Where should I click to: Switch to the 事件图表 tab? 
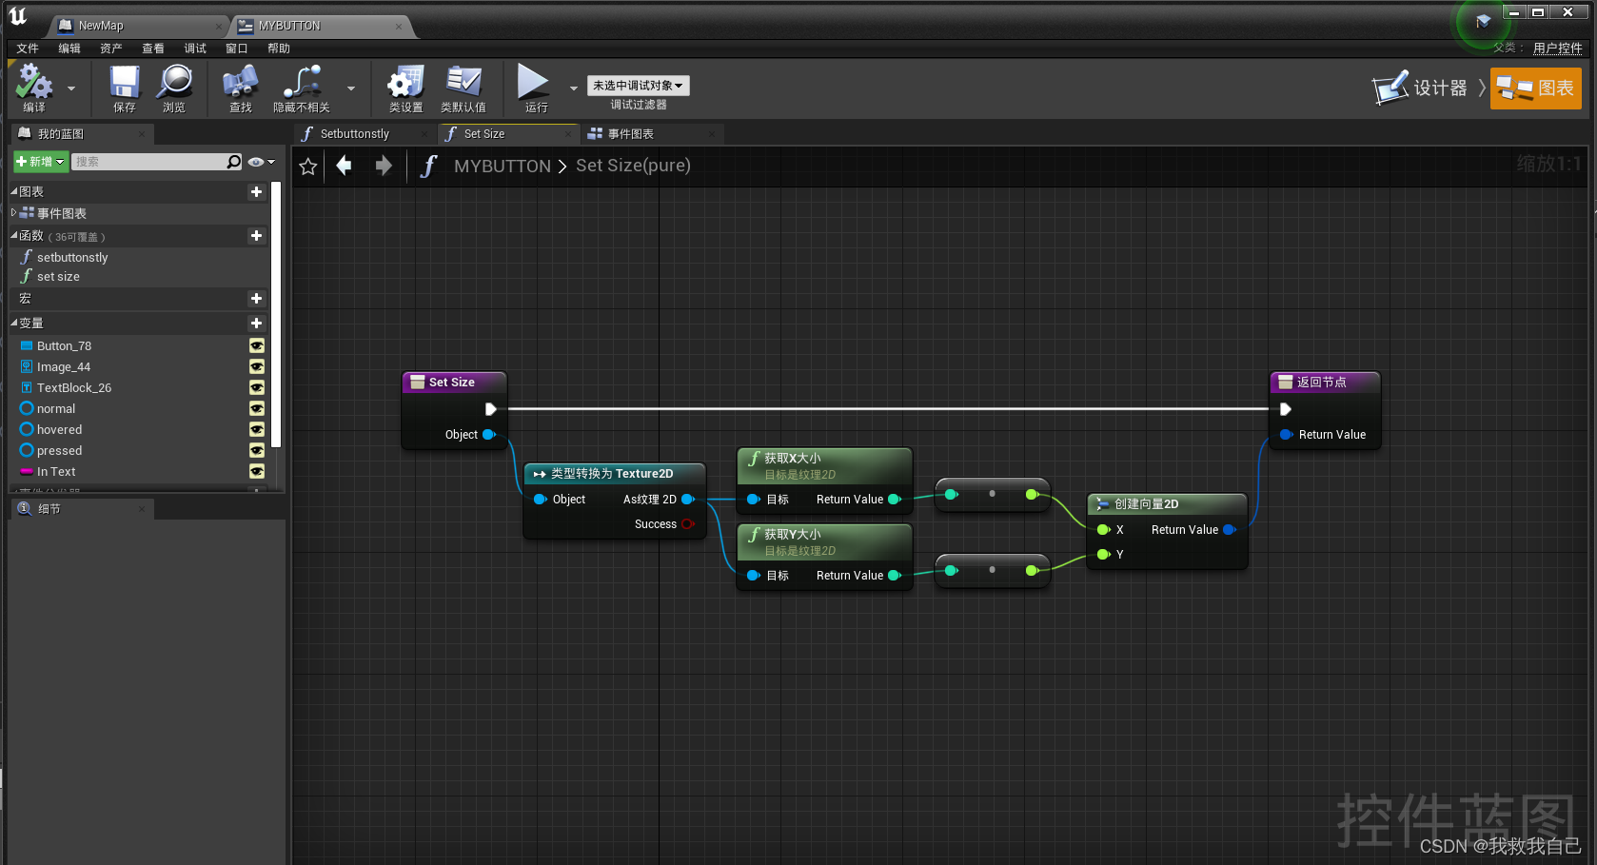click(631, 133)
